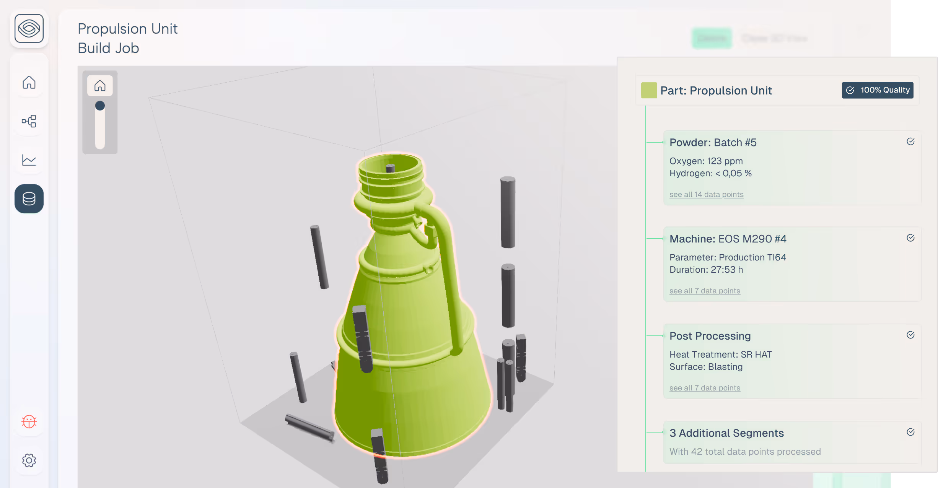Click the green Propulsion Unit color swatch
Screen dimensions: 938x488
[x=649, y=90]
